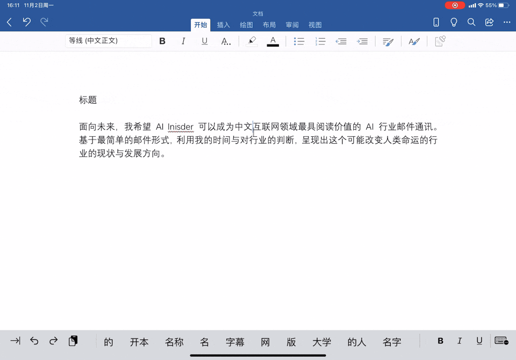Redo action using top bar arrow

pyautogui.click(x=44, y=22)
